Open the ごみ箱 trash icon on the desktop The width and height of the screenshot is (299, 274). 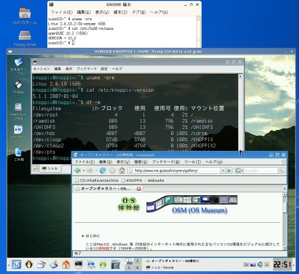19,154
